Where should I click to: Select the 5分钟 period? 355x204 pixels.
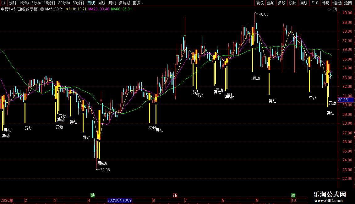[x=36, y=3]
